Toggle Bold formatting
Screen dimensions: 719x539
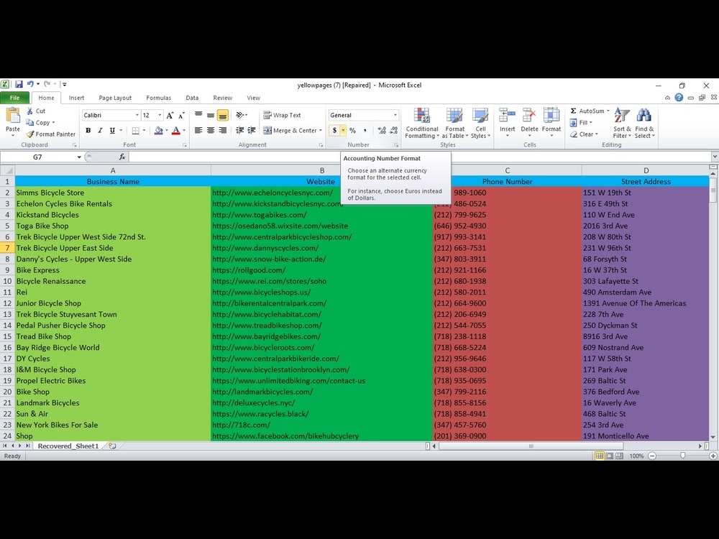point(88,131)
